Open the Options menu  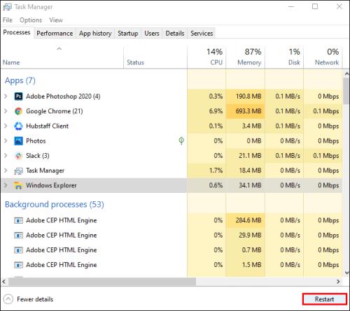coord(31,20)
